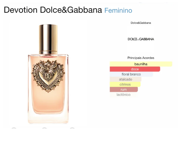Open the perfume bottle product image
Viewport: 179px width, 152px height.
click(x=48, y=74)
